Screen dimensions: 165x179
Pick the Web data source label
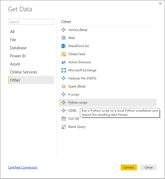pos(72,38)
